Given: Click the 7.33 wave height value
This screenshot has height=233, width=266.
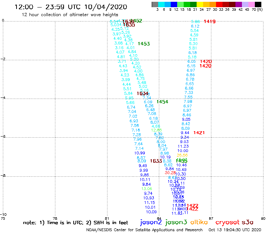Looking at the screenshot, I should 189,92.
